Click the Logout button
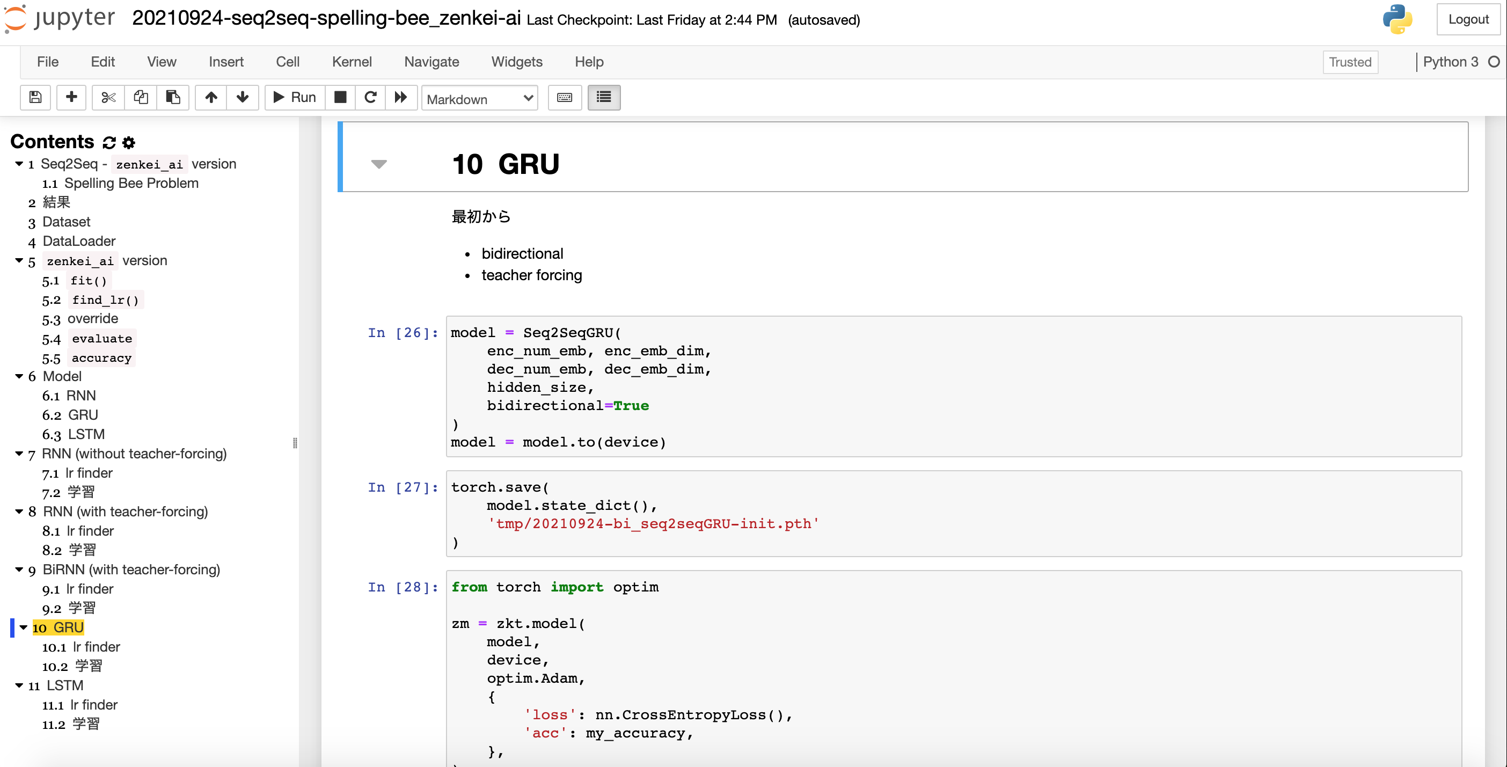1507x767 pixels. [x=1468, y=19]
